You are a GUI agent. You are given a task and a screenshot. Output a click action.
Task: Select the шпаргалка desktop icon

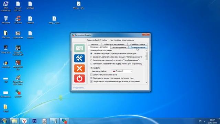click(x=18, y=34)
